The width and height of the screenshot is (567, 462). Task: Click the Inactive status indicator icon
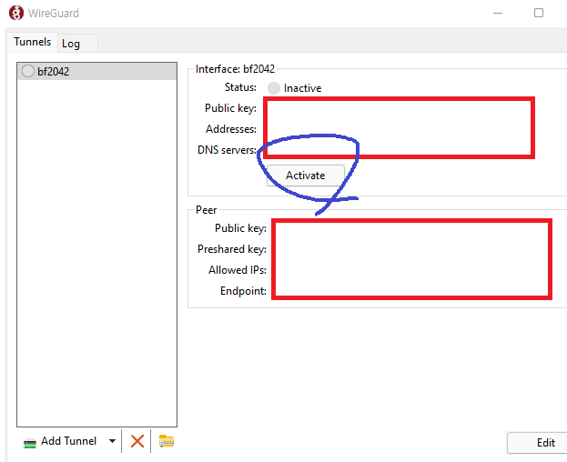point(274,88)
